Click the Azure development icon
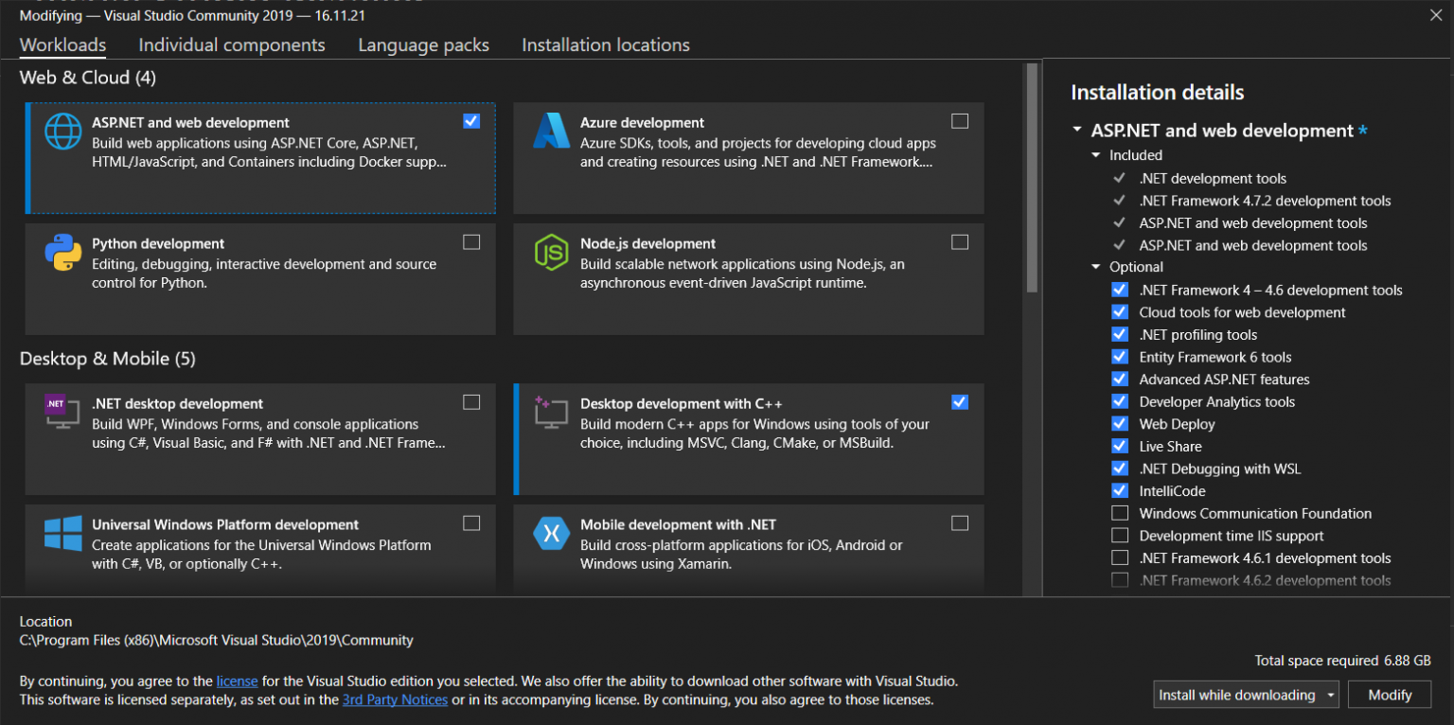Image resolution: width=1454 pixels, height=725 pixels. [551, 131]
